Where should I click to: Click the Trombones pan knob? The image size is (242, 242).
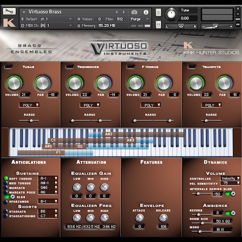[x=103, y=83]
